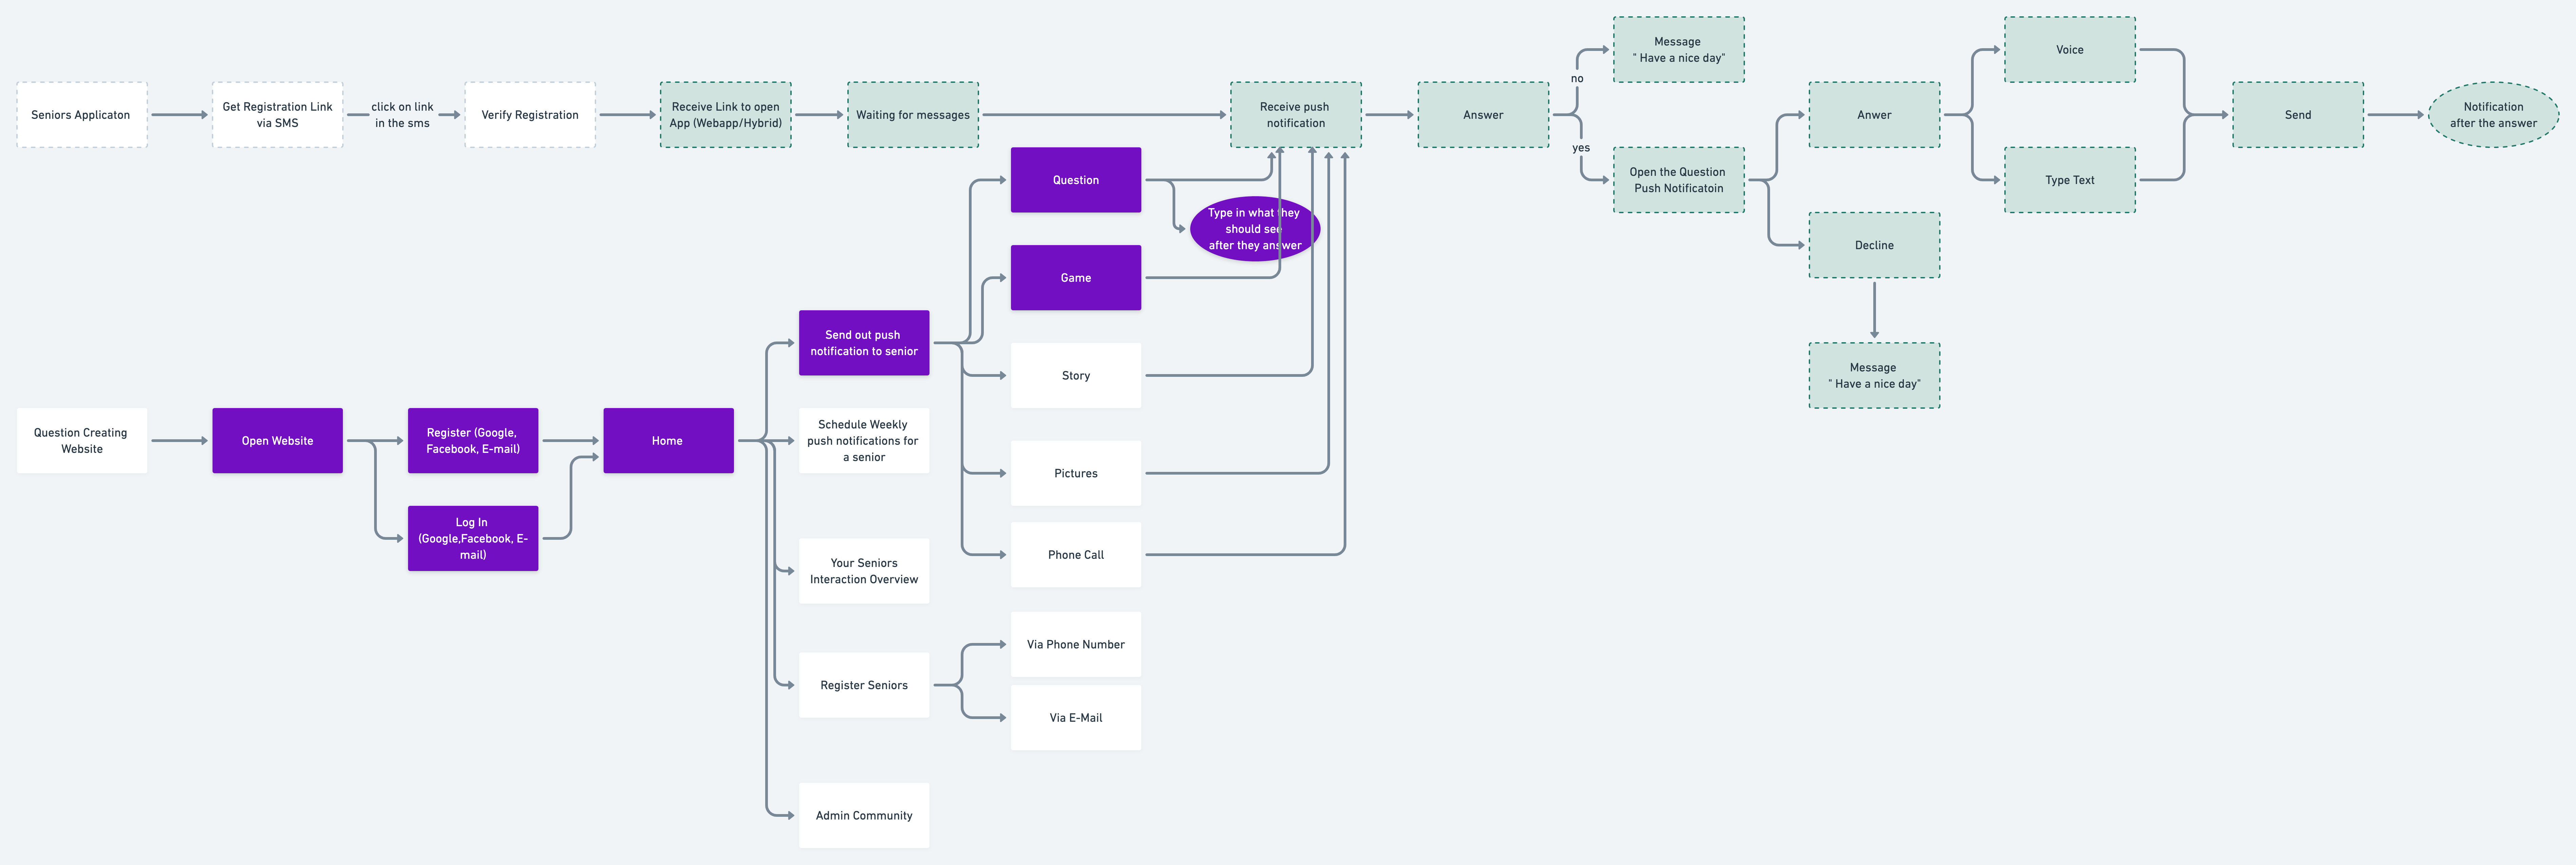Click the Your Seniors Interaction Overview box
The image size is (2576, 865).
click(x=864, y=571)
